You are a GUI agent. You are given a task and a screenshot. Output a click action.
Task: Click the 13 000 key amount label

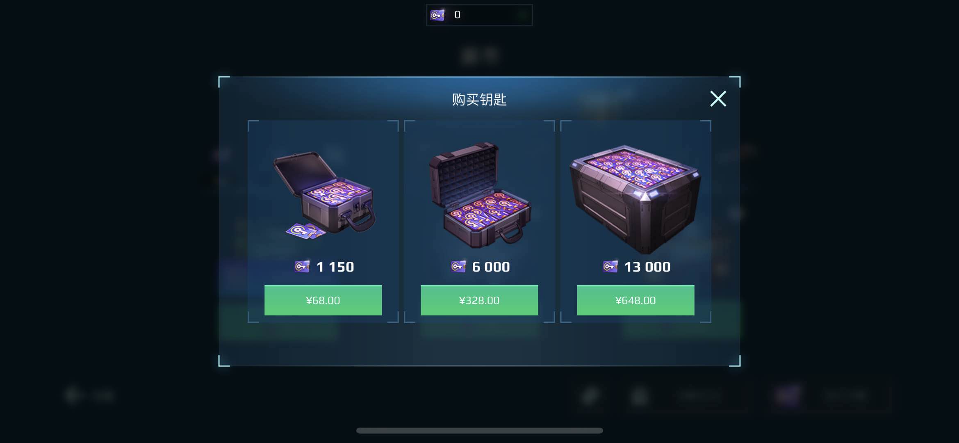(647, 267)
